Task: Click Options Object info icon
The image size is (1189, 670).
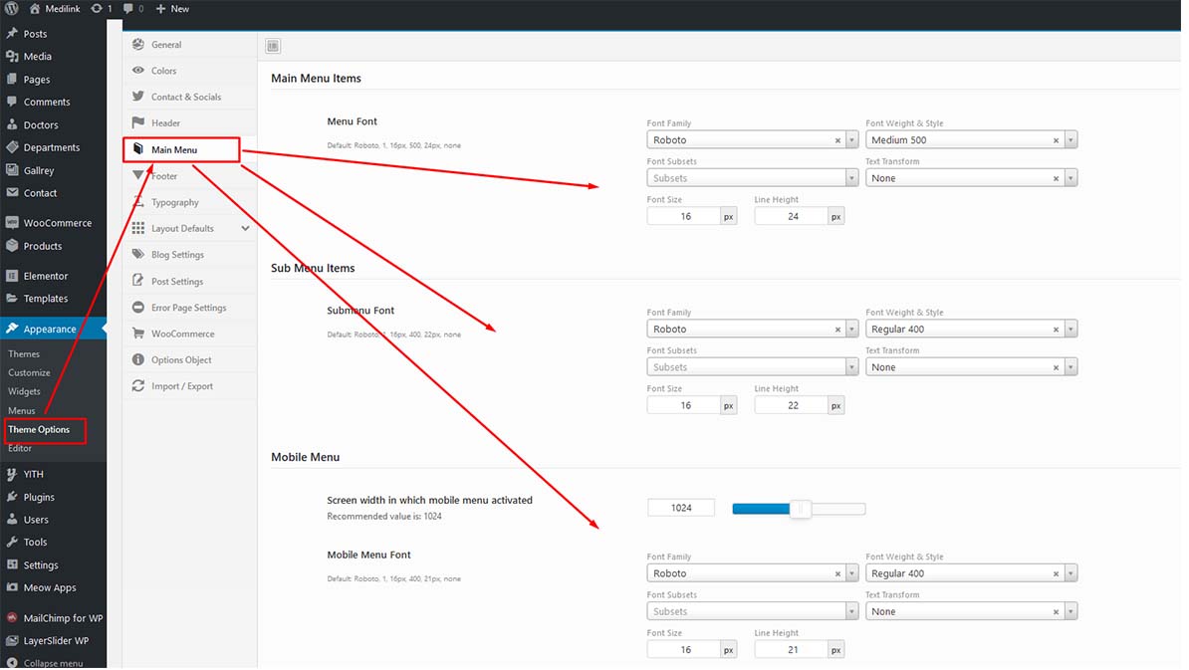Action: (x=138, y=359)
